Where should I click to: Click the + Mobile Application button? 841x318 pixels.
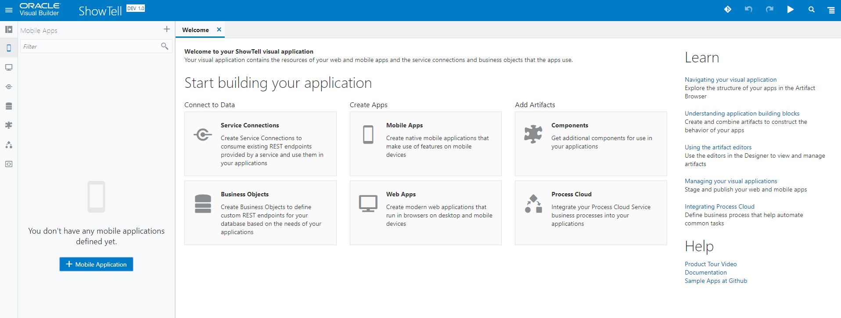(96, 264)
